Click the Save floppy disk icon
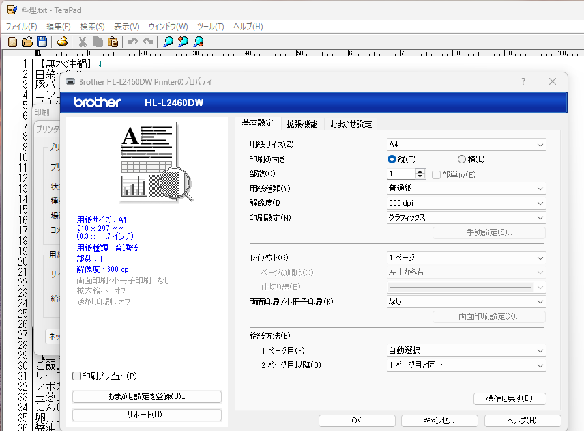 42,42
